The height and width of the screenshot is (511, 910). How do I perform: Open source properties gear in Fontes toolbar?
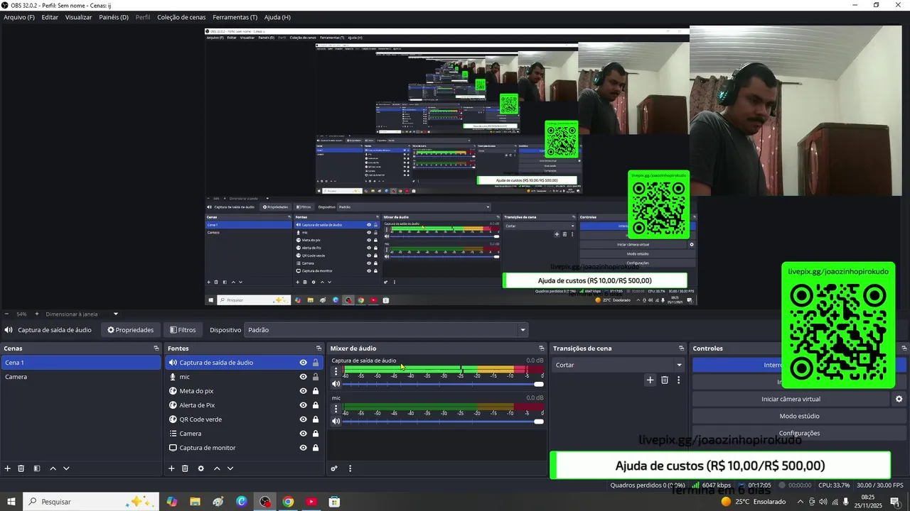200,468
